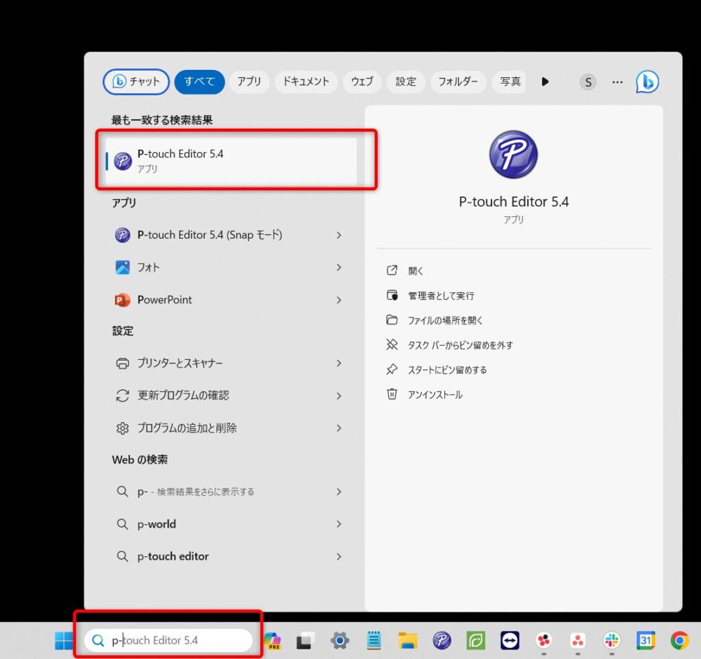Open Copilot preview icon in taskbar
Image resolution: width=701 pixels, height=659 pixels.
[272, 641]
